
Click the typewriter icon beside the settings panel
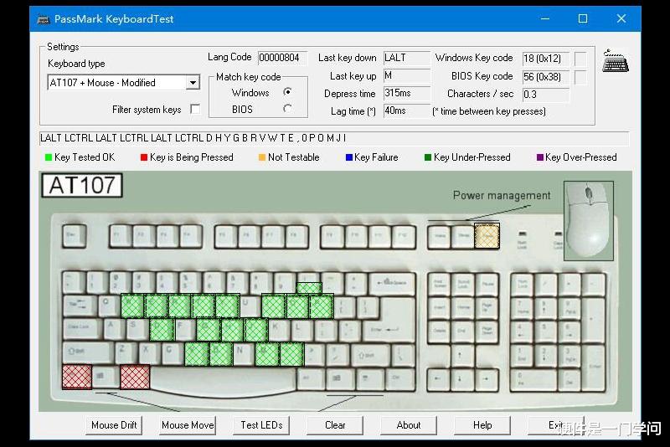616,60
